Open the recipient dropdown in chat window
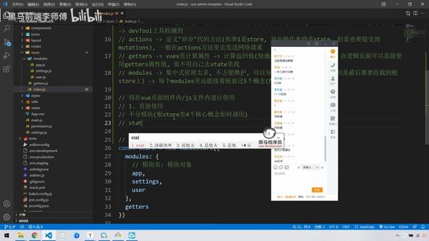The height and width of the screenshot is (241, 429). (x=310, y=167)
